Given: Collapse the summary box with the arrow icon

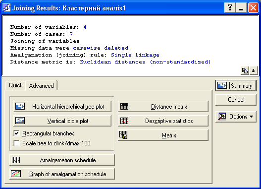Looking at the screenshot, I should [x=254, y=70].
